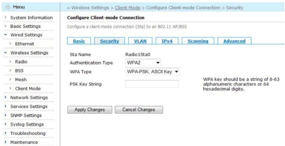The image size is (285, 146).
Task: Expand System Information chevron
Action: click(6, 18)
